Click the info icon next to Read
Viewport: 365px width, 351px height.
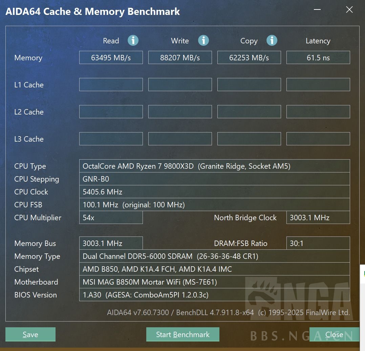coord(133,41)
